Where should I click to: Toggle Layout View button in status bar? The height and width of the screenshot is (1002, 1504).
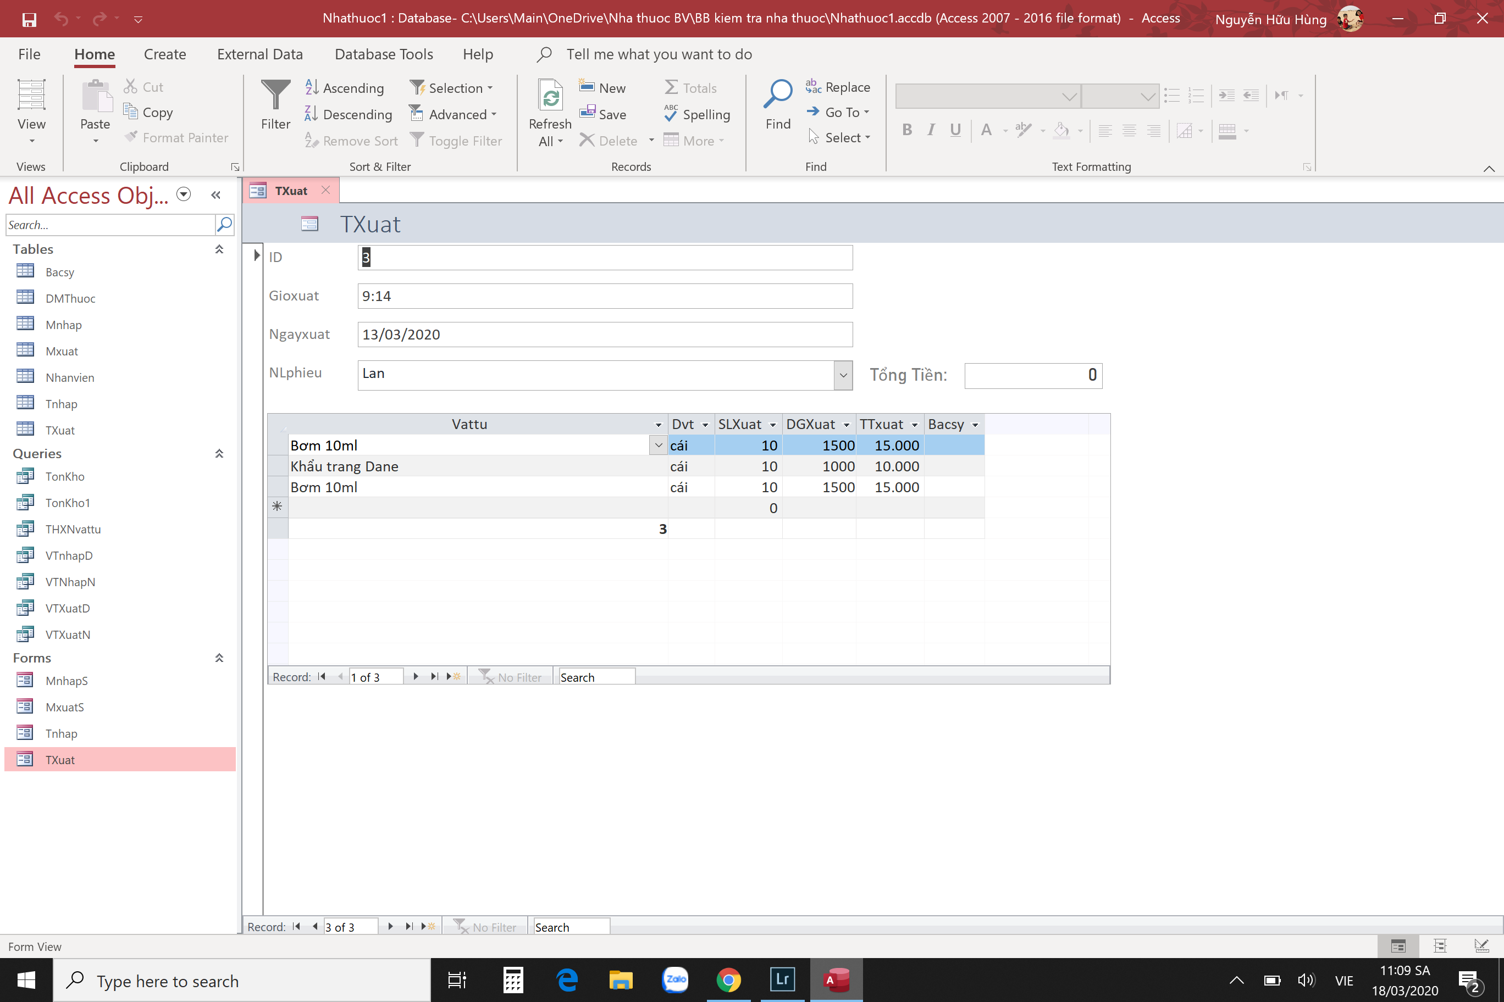coord(1440,947)
